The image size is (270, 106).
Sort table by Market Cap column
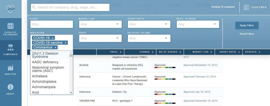199,52
